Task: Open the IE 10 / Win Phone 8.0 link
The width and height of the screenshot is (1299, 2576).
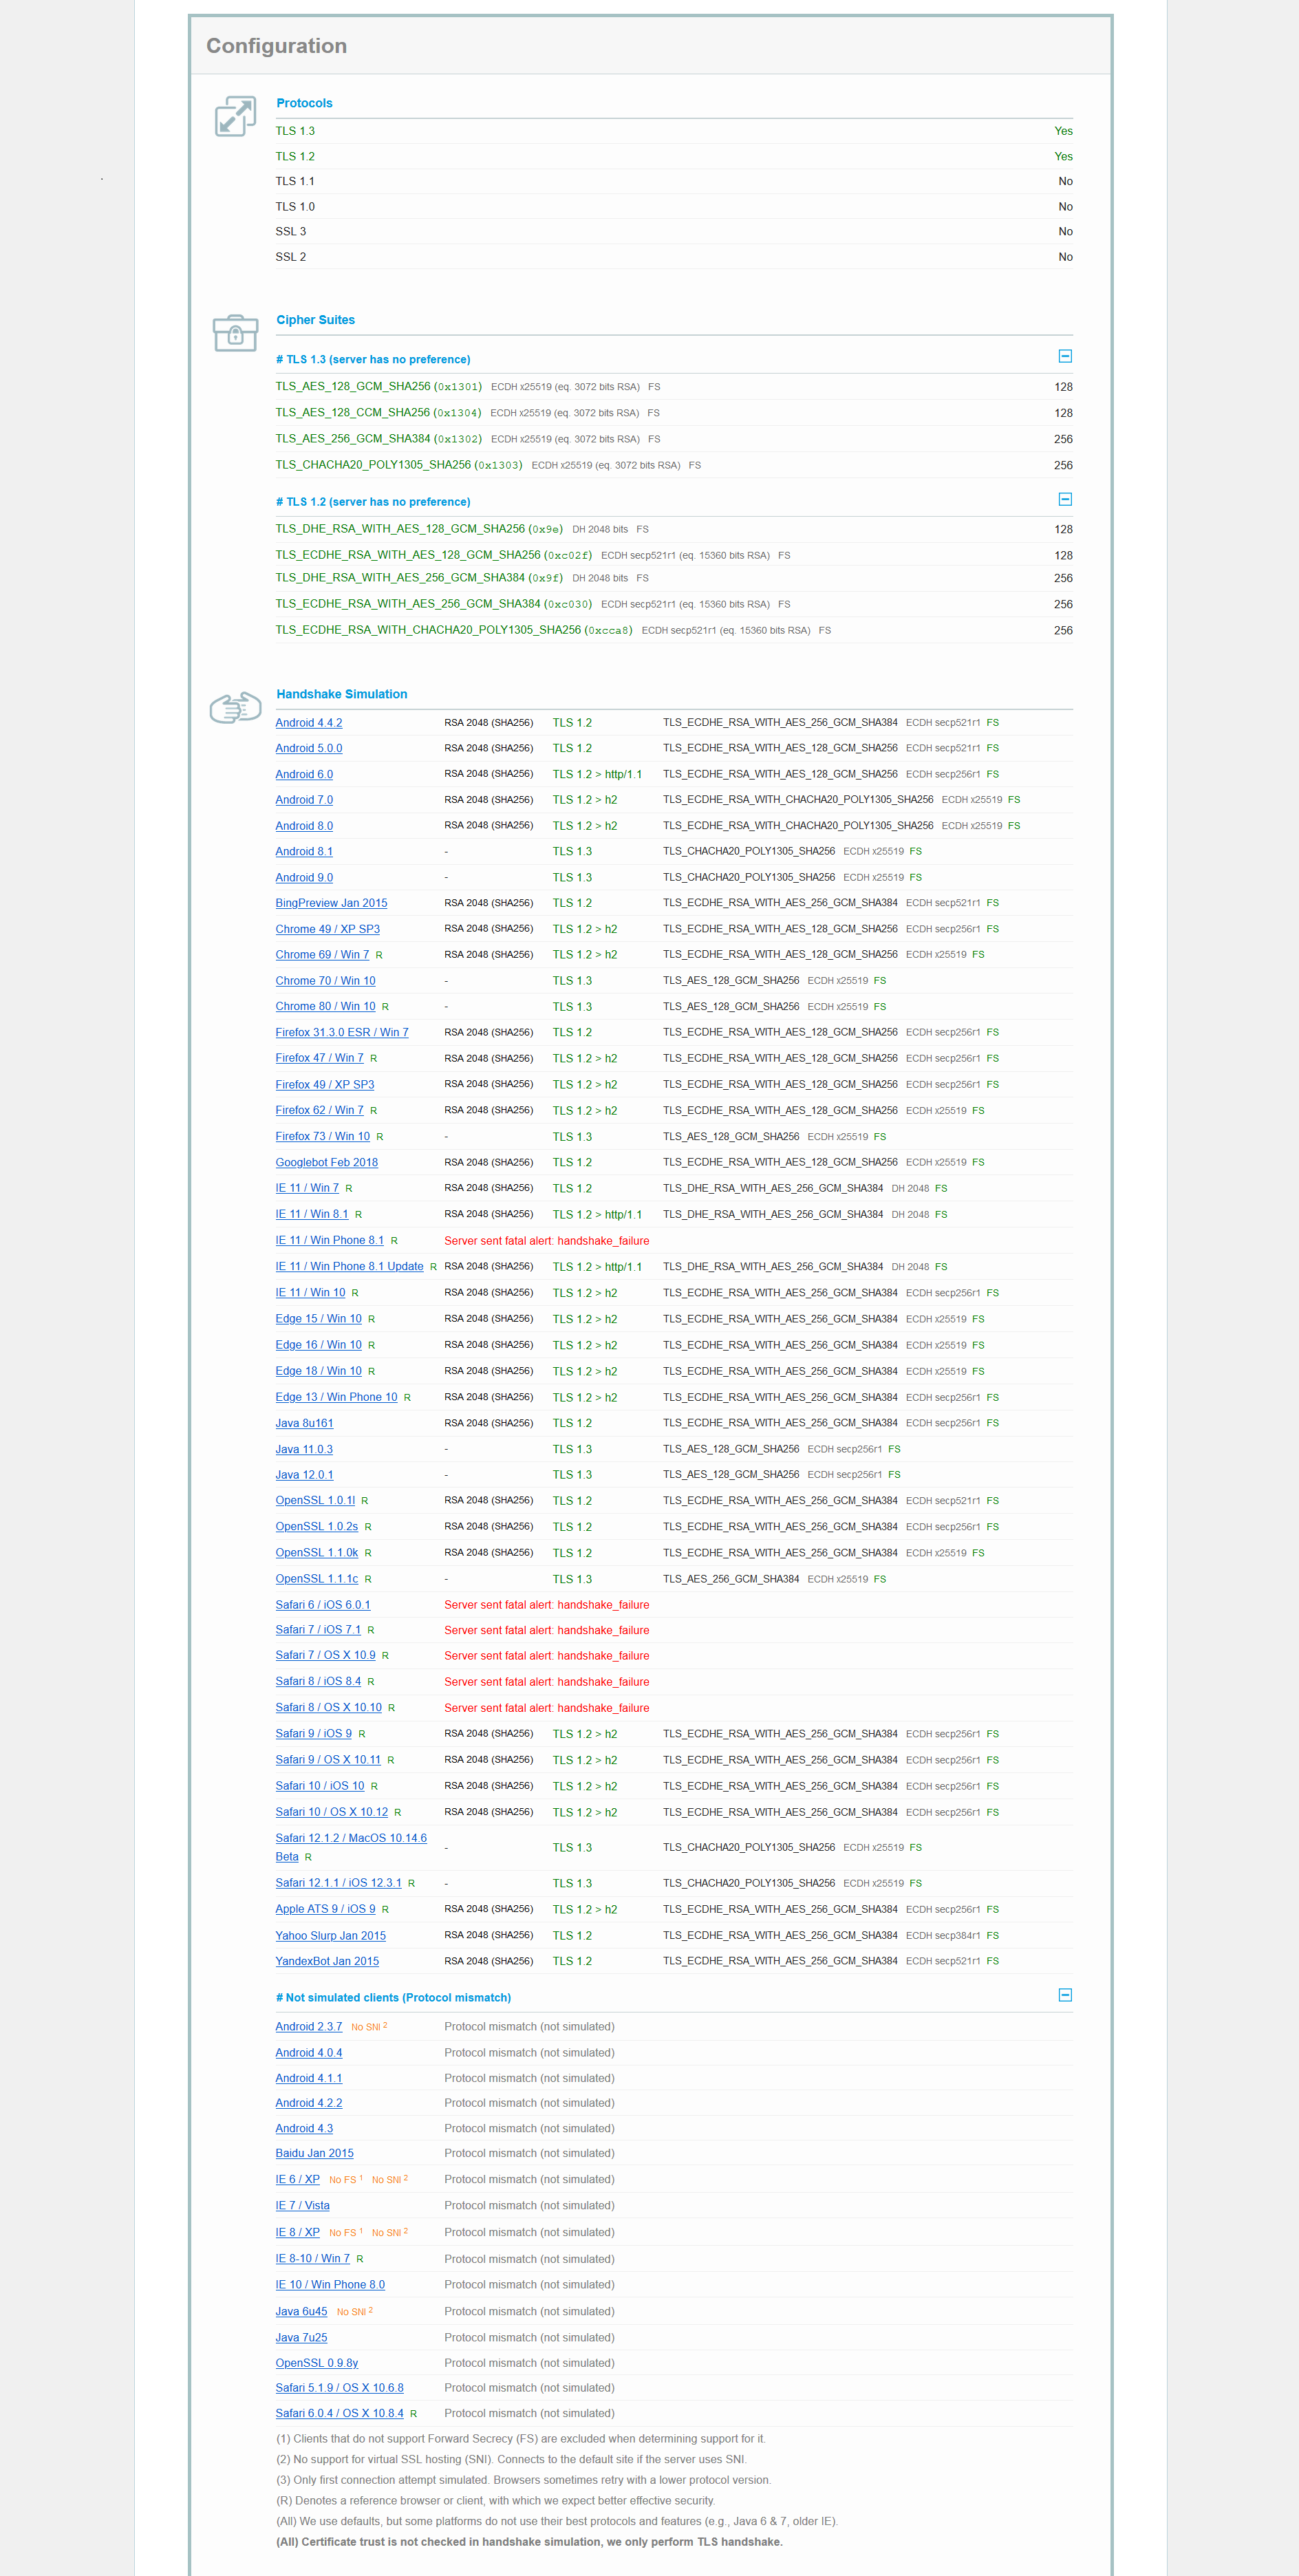Action: point(330,2285)
